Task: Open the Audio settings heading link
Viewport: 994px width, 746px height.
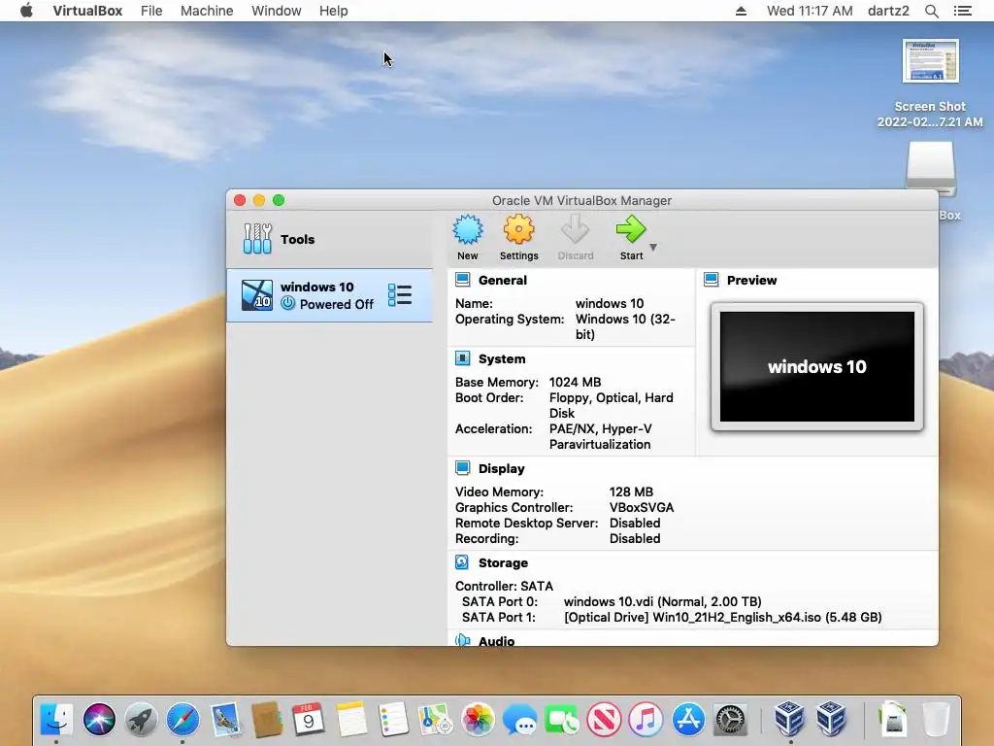Action: point(496,641)
